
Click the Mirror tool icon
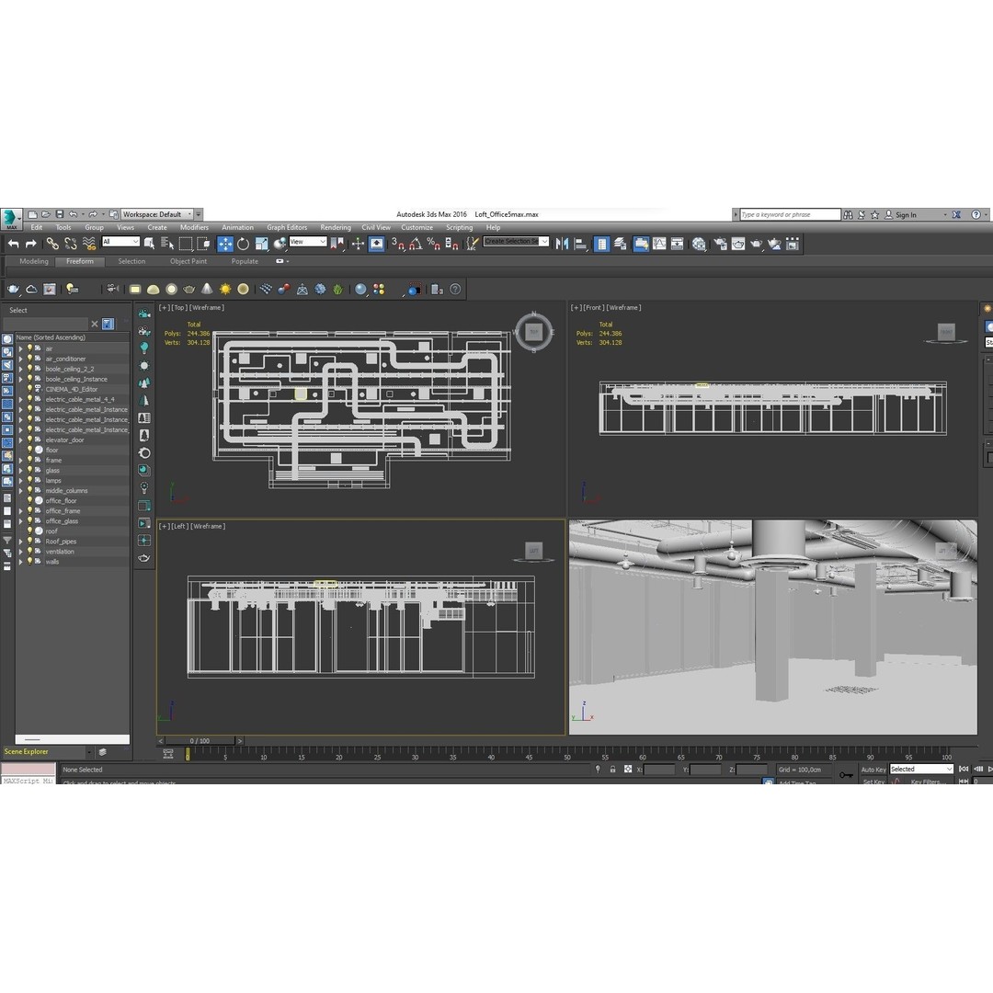(562, 244)
